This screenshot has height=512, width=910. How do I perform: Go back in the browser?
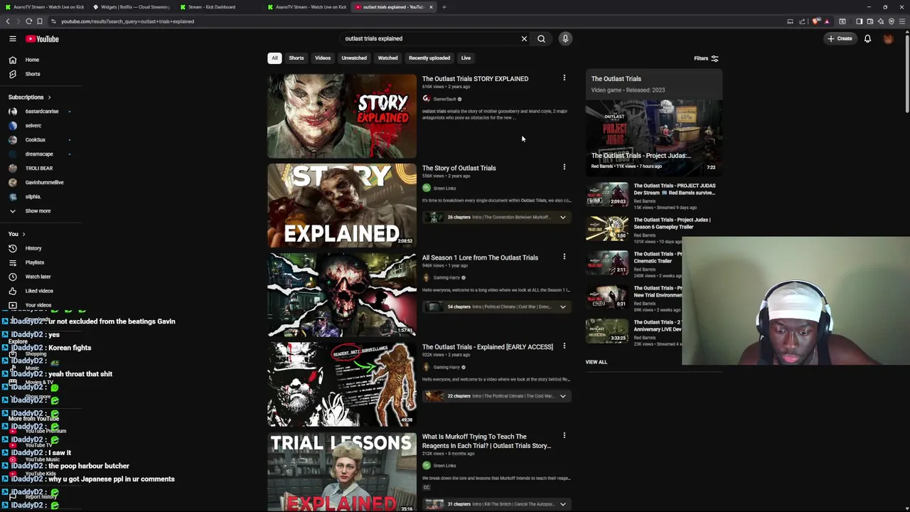pos(8,21)
